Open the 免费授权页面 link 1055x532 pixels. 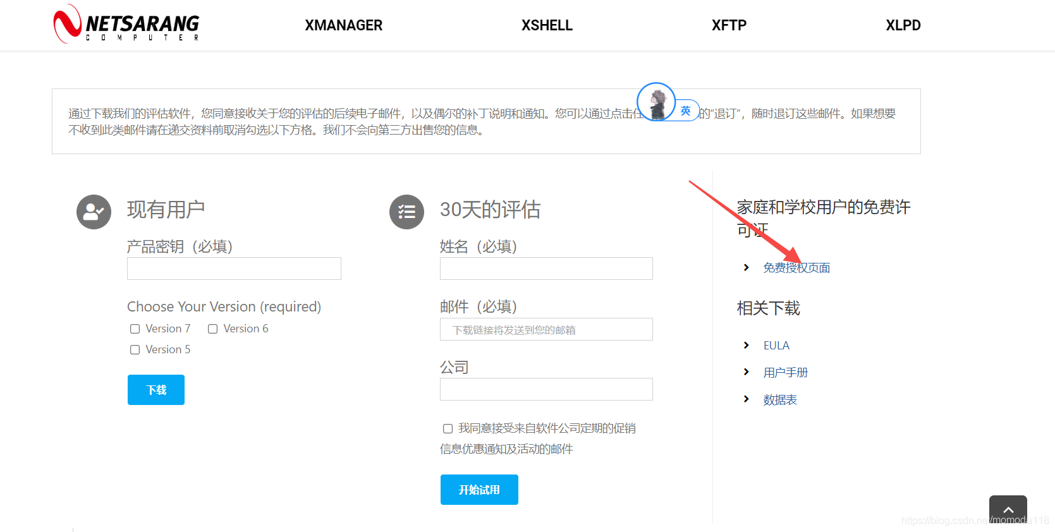[796, 268]
